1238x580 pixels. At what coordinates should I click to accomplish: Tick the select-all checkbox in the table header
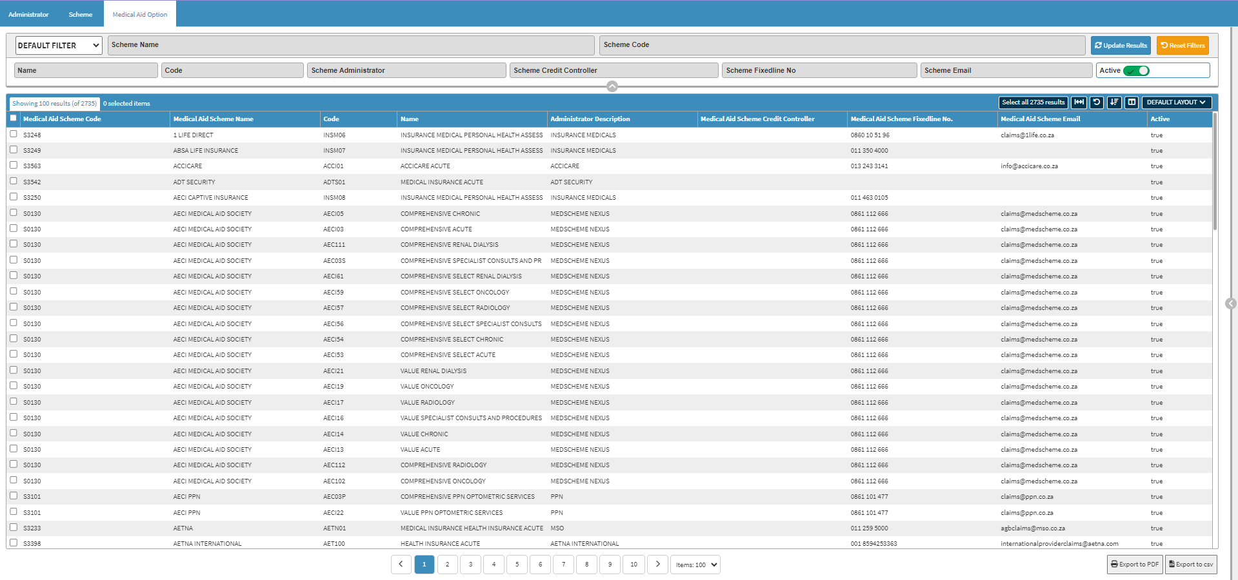tap(14, 119)
